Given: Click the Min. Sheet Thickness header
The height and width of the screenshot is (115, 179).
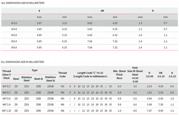Looking at the screenshot, I should tap(119, 75).
